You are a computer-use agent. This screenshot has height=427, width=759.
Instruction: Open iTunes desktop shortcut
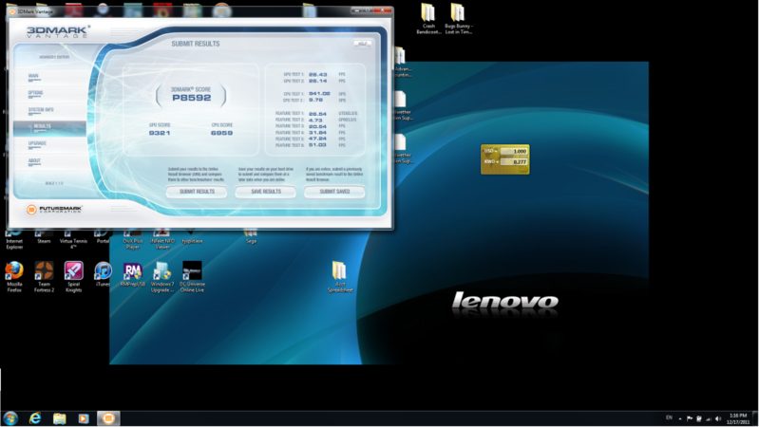[x=103, y=274]
